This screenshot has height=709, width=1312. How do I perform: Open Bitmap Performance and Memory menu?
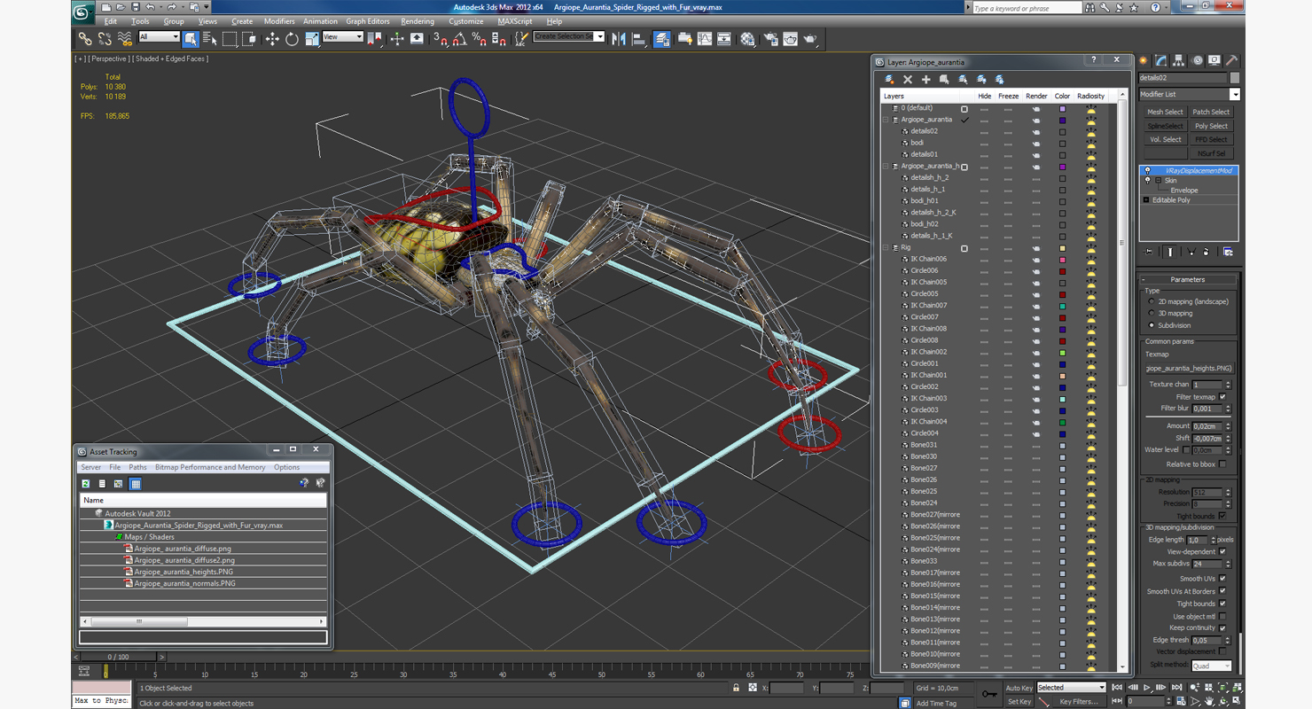click(210, 467)
